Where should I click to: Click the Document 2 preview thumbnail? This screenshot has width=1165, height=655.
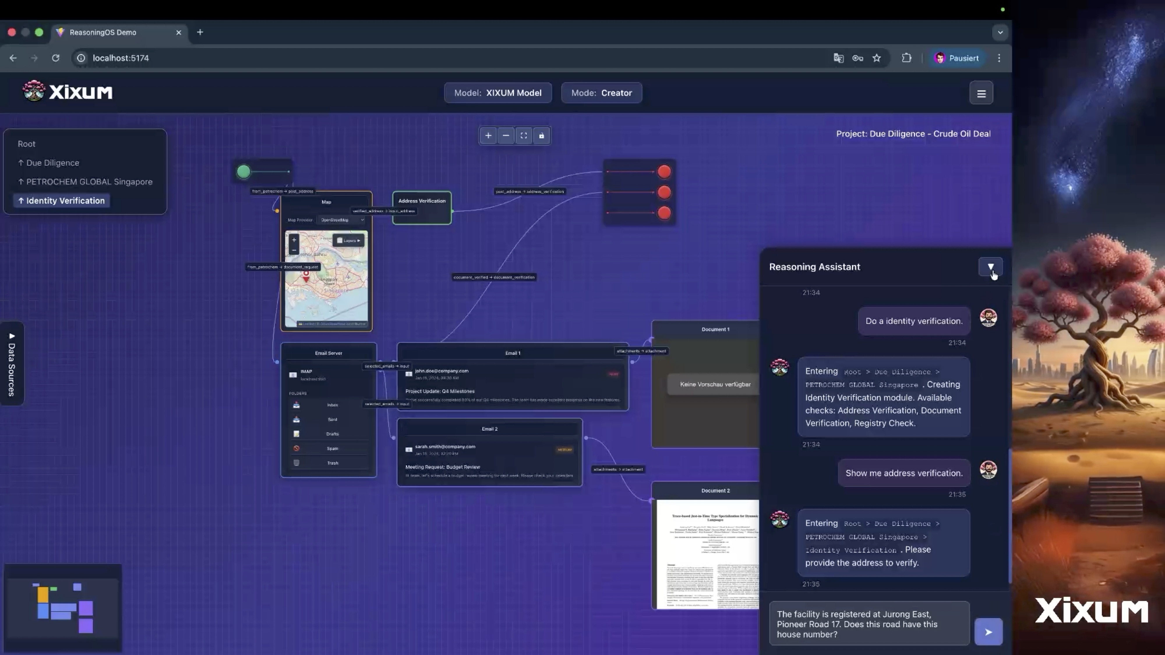coord(708,554)
